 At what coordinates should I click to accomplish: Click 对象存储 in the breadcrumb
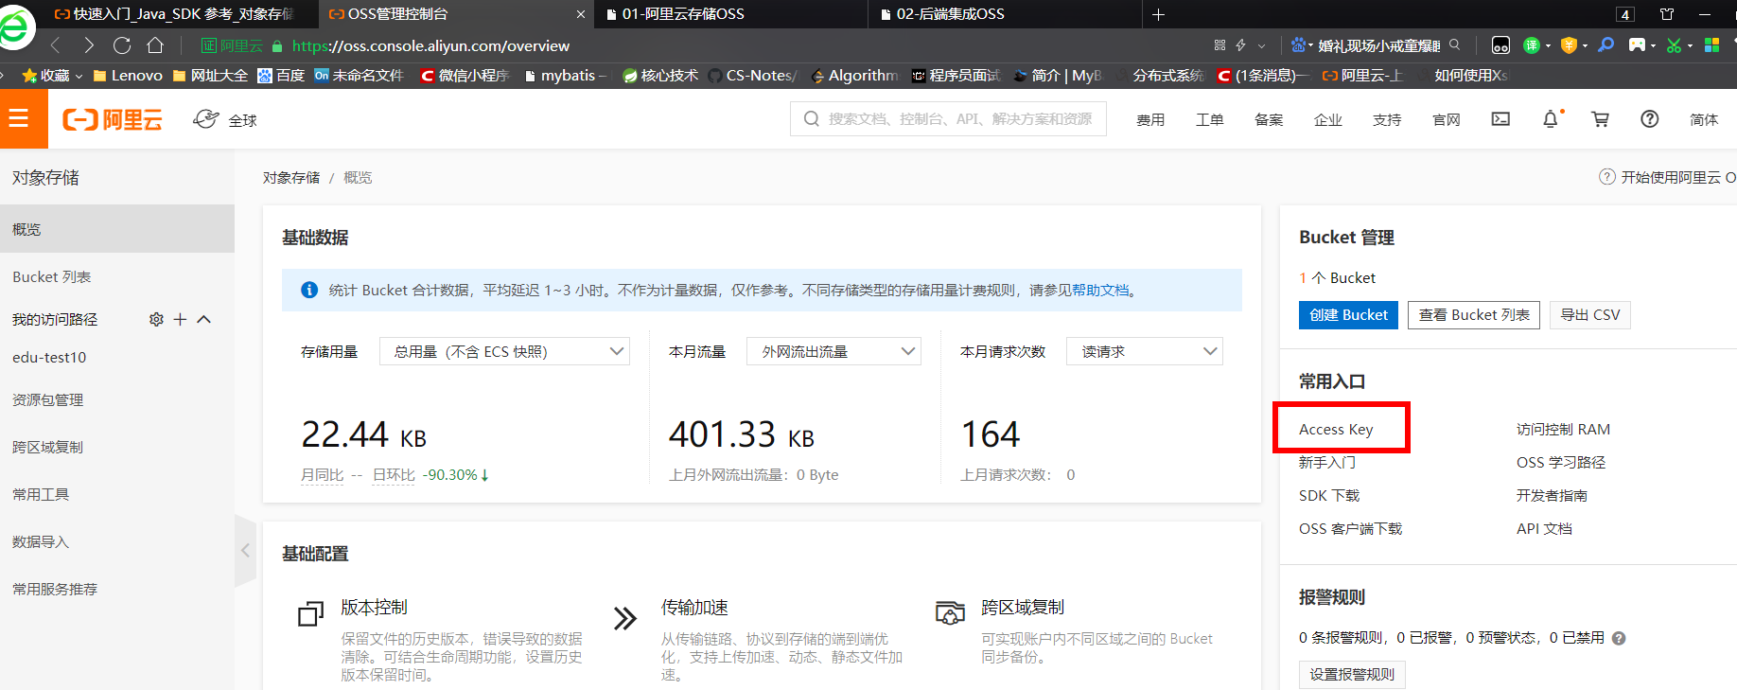[x=291, y=178]
